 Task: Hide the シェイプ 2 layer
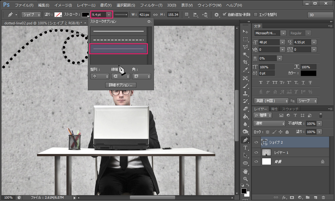pyautogui.click(x=256, y=142)
